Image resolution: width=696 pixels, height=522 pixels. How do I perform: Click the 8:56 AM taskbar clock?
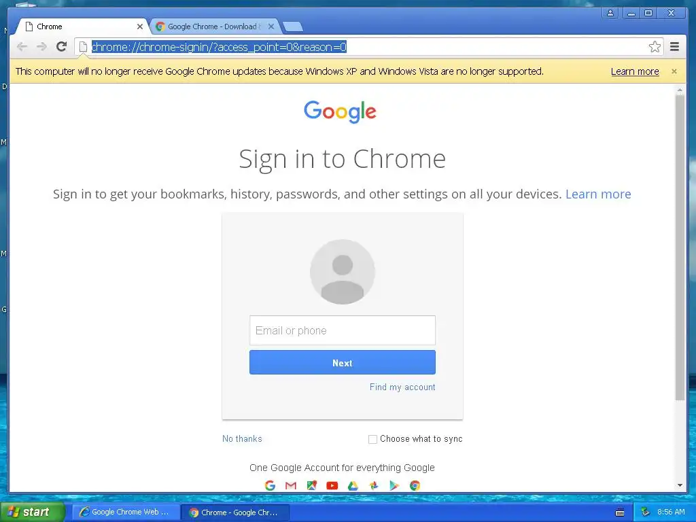(671, 512)
